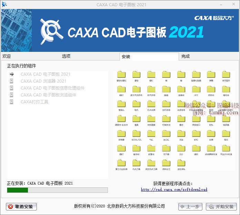Image resolution: width=240 pixels, height=215 pixels.
Task: Close the CAXA CAD installer window
Action: (x=233, y=4)
